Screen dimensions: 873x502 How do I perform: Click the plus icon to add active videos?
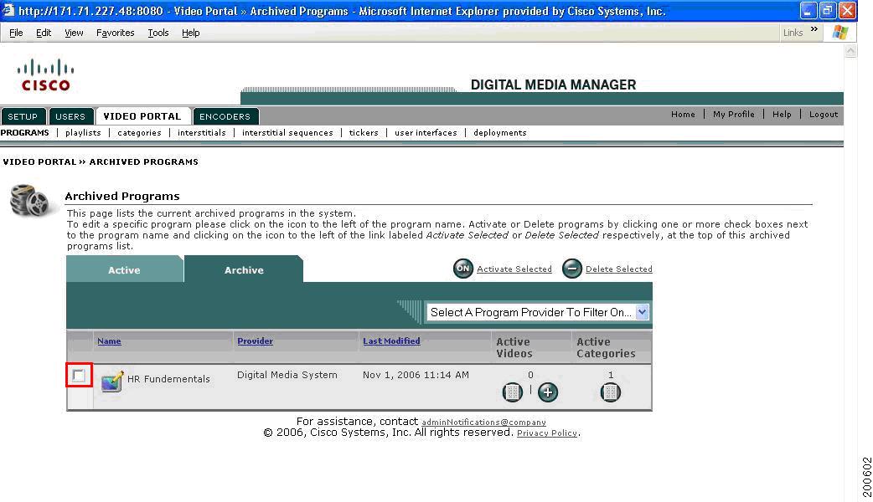(x=548, y=392)
